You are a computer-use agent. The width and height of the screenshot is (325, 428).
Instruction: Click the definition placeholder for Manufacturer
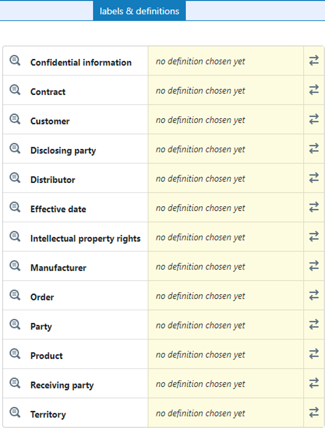pos(200,267)
